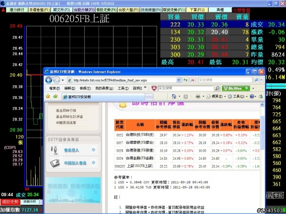The width and height of the screenshot is (286, 214).
Task: Click 期交所(F2) button
Action: coord(62,10)
